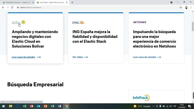
Task: Click the Chrome taskbar icon
Action: click(66, 106)
